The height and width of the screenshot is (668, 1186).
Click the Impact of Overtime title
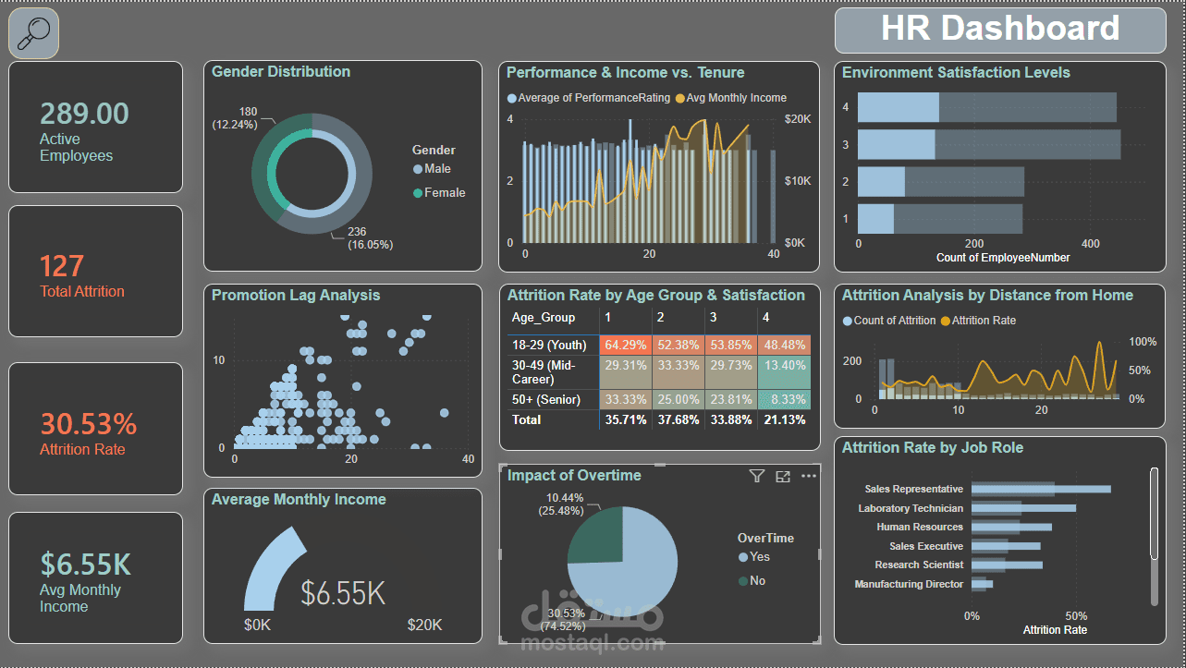[x=574, y=475]
